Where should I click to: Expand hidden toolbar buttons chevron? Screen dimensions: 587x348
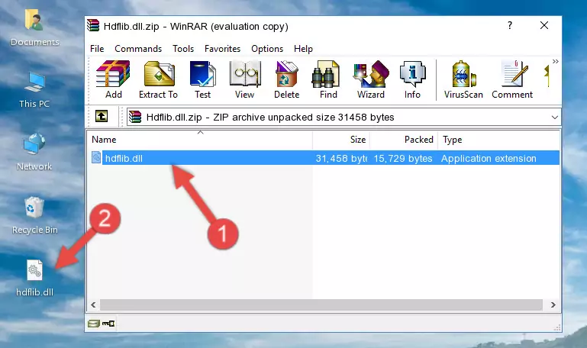(556, 61)
